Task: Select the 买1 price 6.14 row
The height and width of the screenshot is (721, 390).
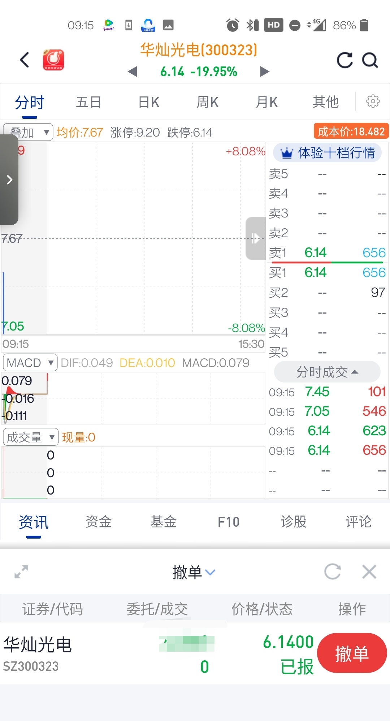Action: tap(327, 272)
